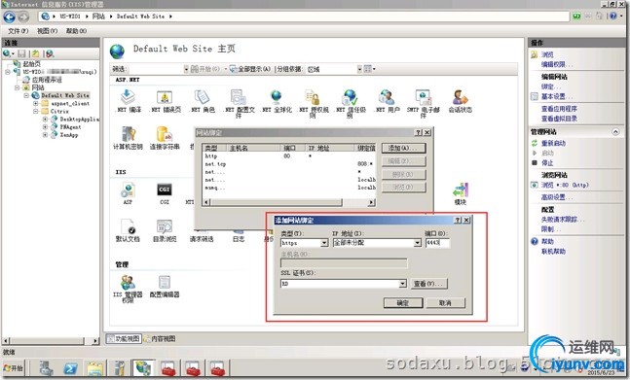Click the save icon in 连接 toolbar
The height and width of the screenshot is (380, 630).
22,53
